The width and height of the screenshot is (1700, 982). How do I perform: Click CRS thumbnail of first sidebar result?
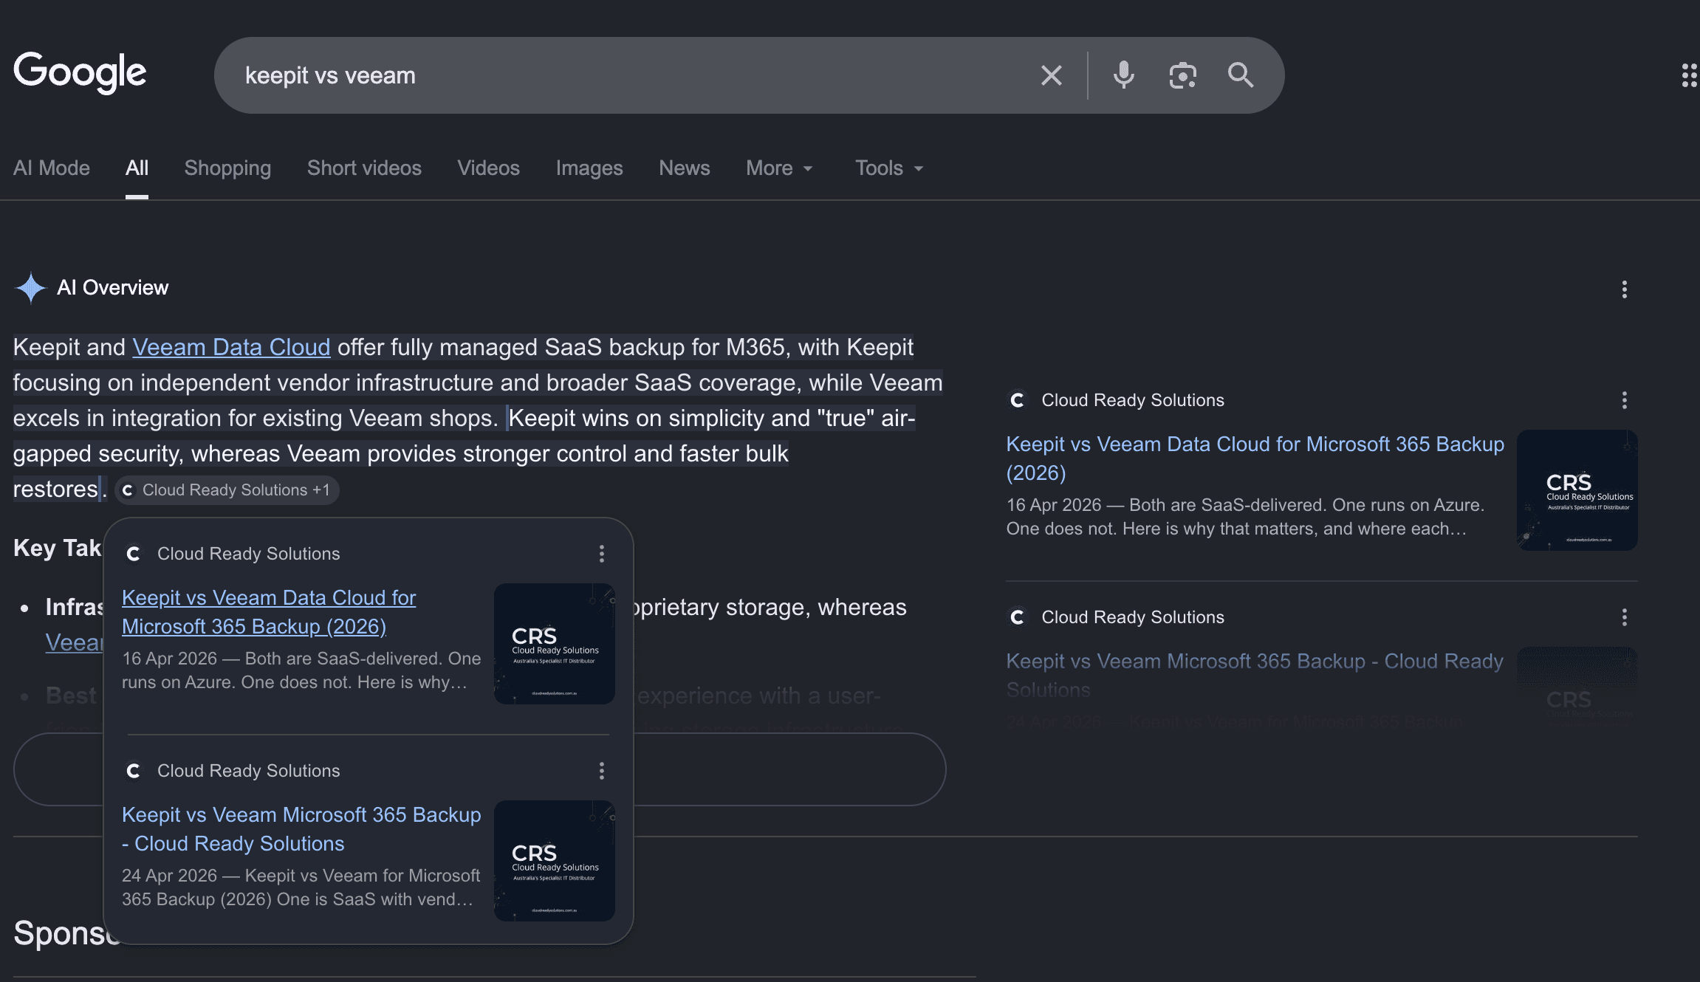tap(1577, 490)
